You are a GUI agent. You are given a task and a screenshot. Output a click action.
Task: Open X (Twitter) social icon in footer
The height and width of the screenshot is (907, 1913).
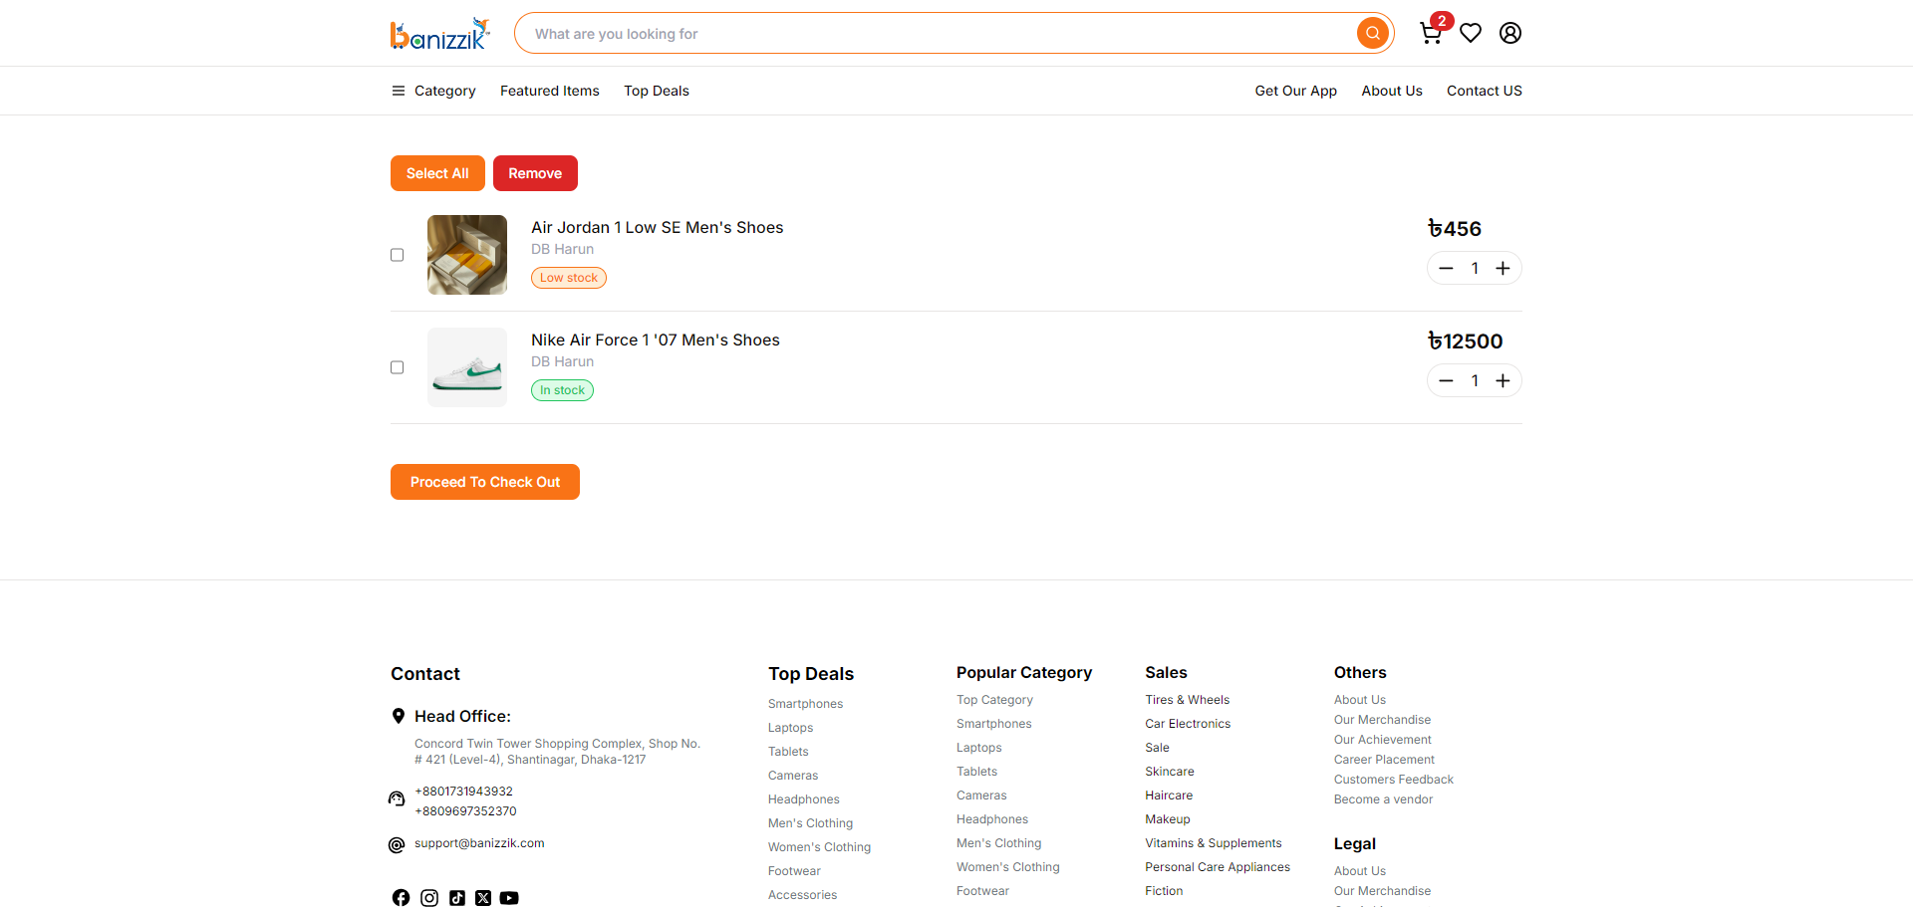(x=483, y=898)
